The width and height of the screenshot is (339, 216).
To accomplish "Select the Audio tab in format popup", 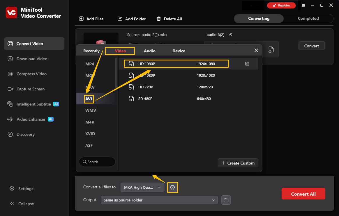I will 150,51.
